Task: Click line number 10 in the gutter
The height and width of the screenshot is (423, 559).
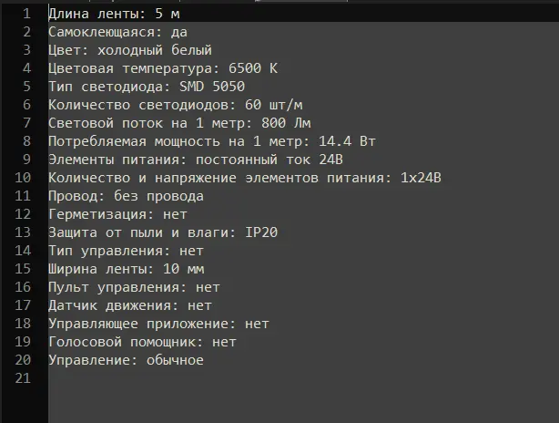Action: click(23, 178)
